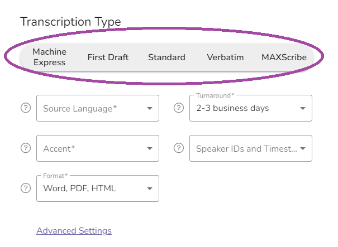The width and height of the screenshot is (338, 247).
Task: Open the Format dropdown
Action: pyautogui.click(x=98, y=188)
